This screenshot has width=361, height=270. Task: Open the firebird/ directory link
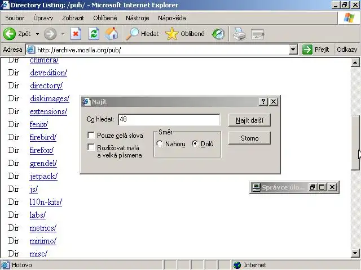[x=43, y=137]
